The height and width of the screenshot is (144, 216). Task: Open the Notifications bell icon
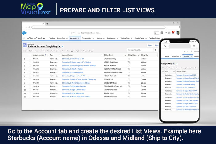click(x=173, y=32)
